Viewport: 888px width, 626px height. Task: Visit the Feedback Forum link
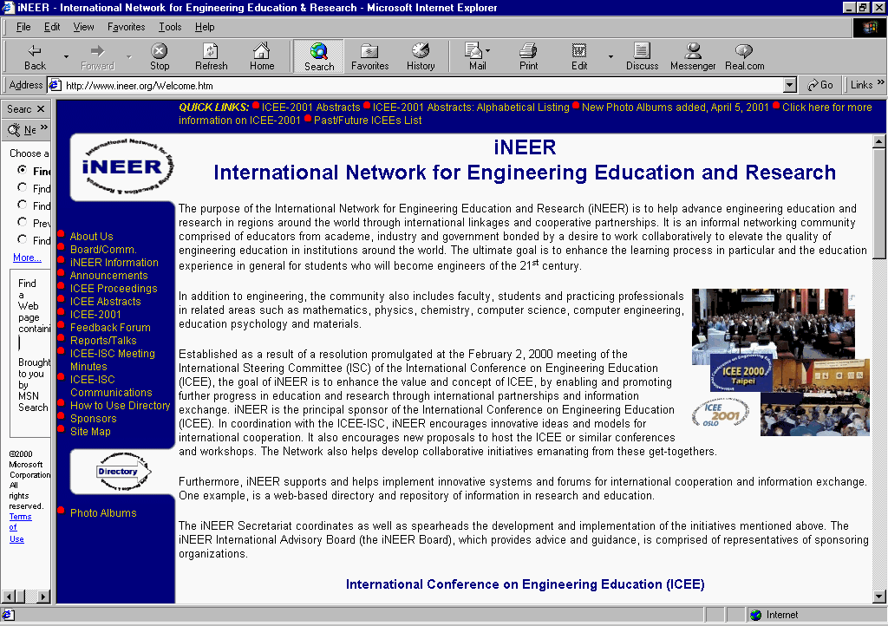click(110, 328)
